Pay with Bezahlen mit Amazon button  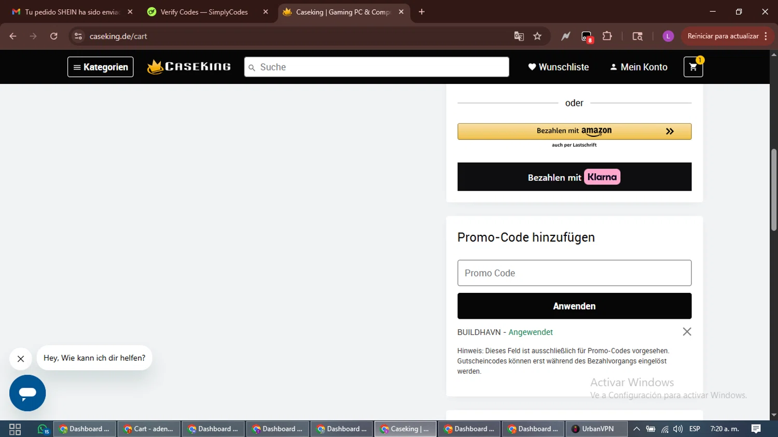(574, 131)
